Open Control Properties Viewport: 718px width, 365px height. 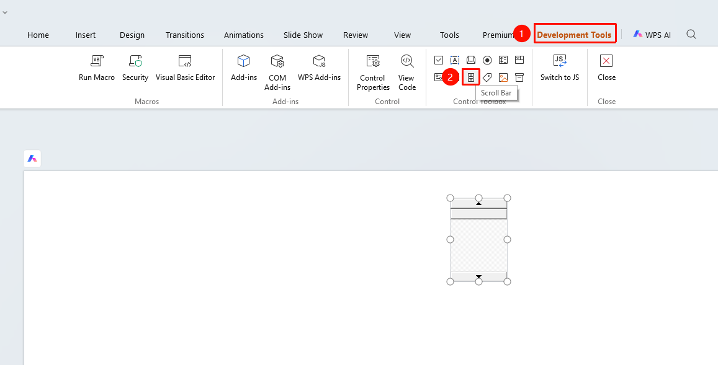(373, 73)
